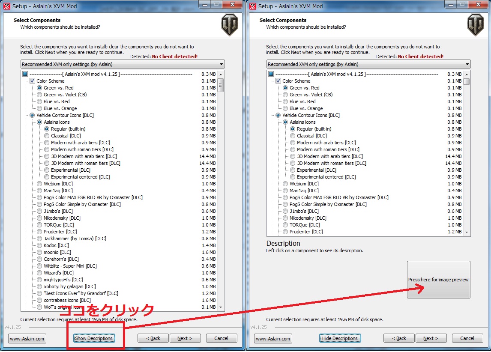The image size is (491, 352).
Task: Select Blue vs. Orange radio in right window
Action: [x=285, y=108]
